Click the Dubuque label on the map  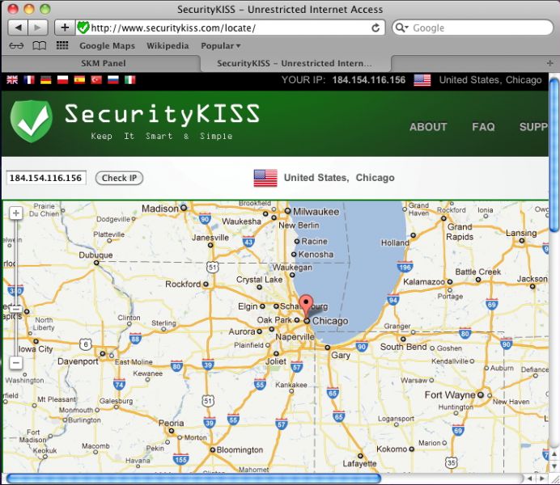click(x=95, y=255)
